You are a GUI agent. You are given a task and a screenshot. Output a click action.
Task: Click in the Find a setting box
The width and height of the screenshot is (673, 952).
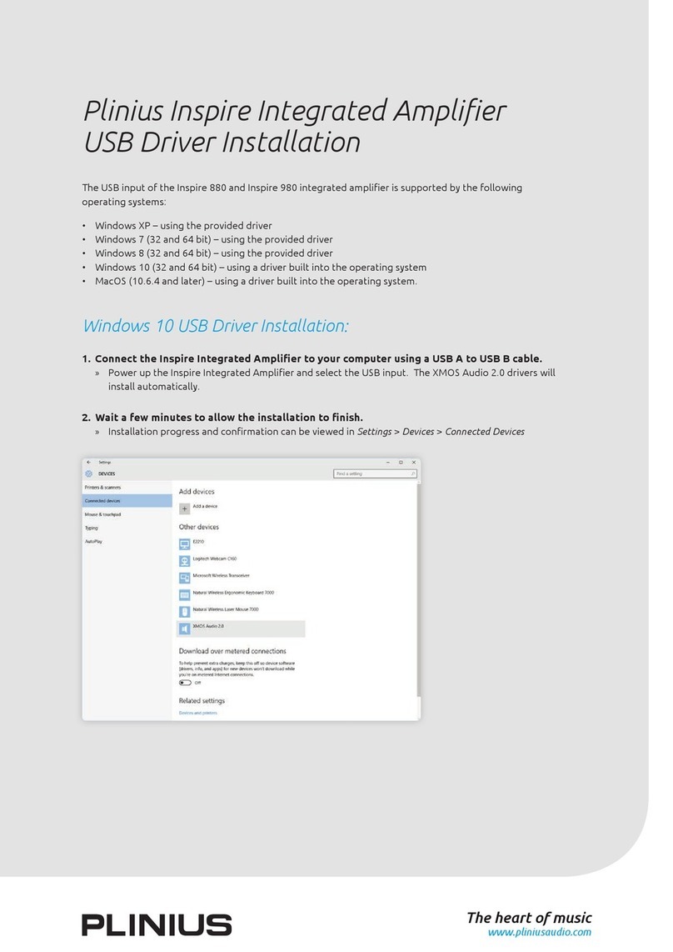[375, 473]
